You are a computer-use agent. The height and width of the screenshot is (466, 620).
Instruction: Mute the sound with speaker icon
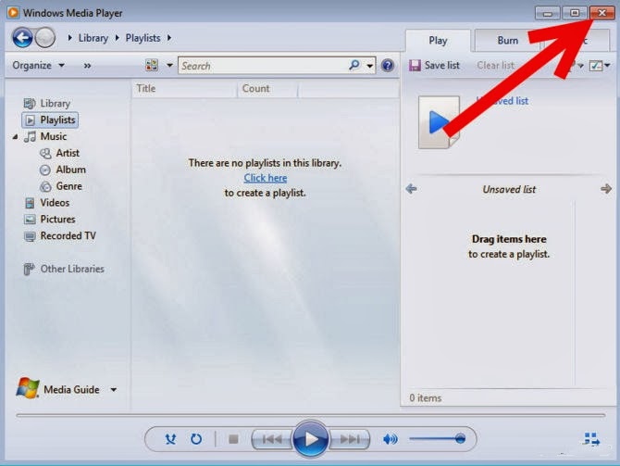391,439
